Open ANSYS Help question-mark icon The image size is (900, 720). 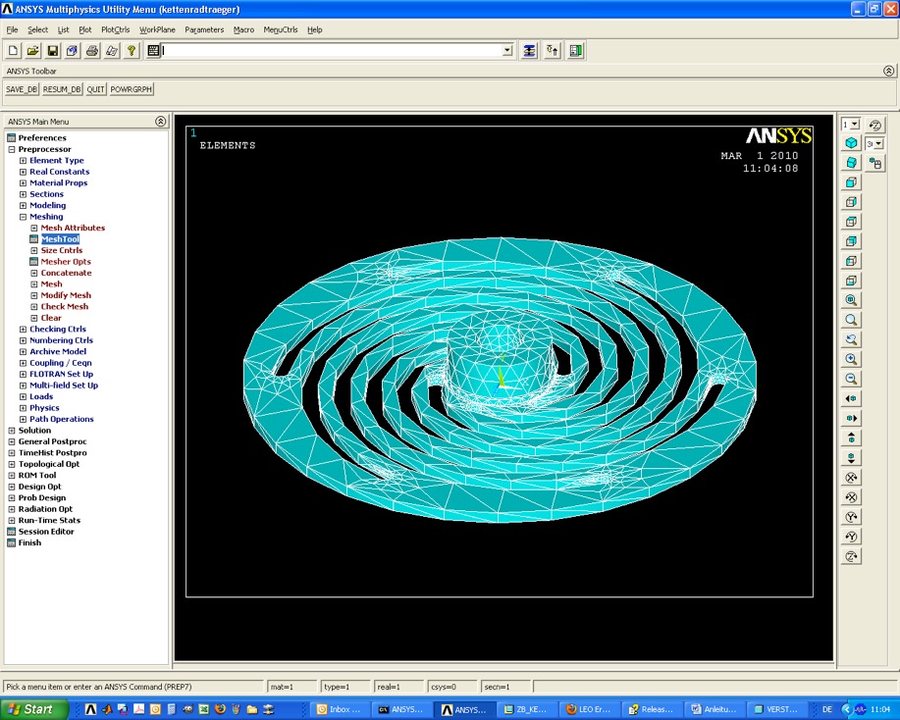coord(132,51)
